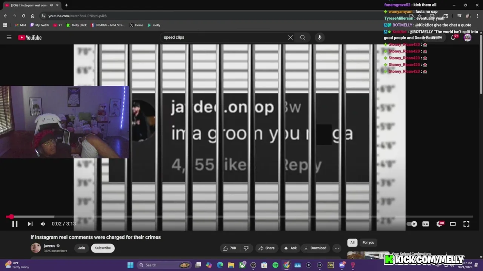483x271 pixels.
Task: Clear the search box text
Action: click(x=291, y=37)
